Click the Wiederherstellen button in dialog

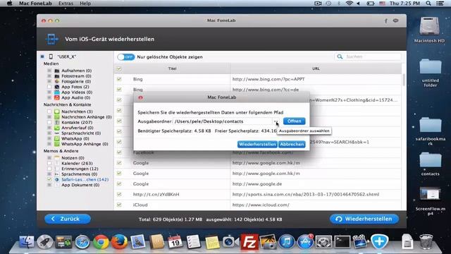click(257, 144)
